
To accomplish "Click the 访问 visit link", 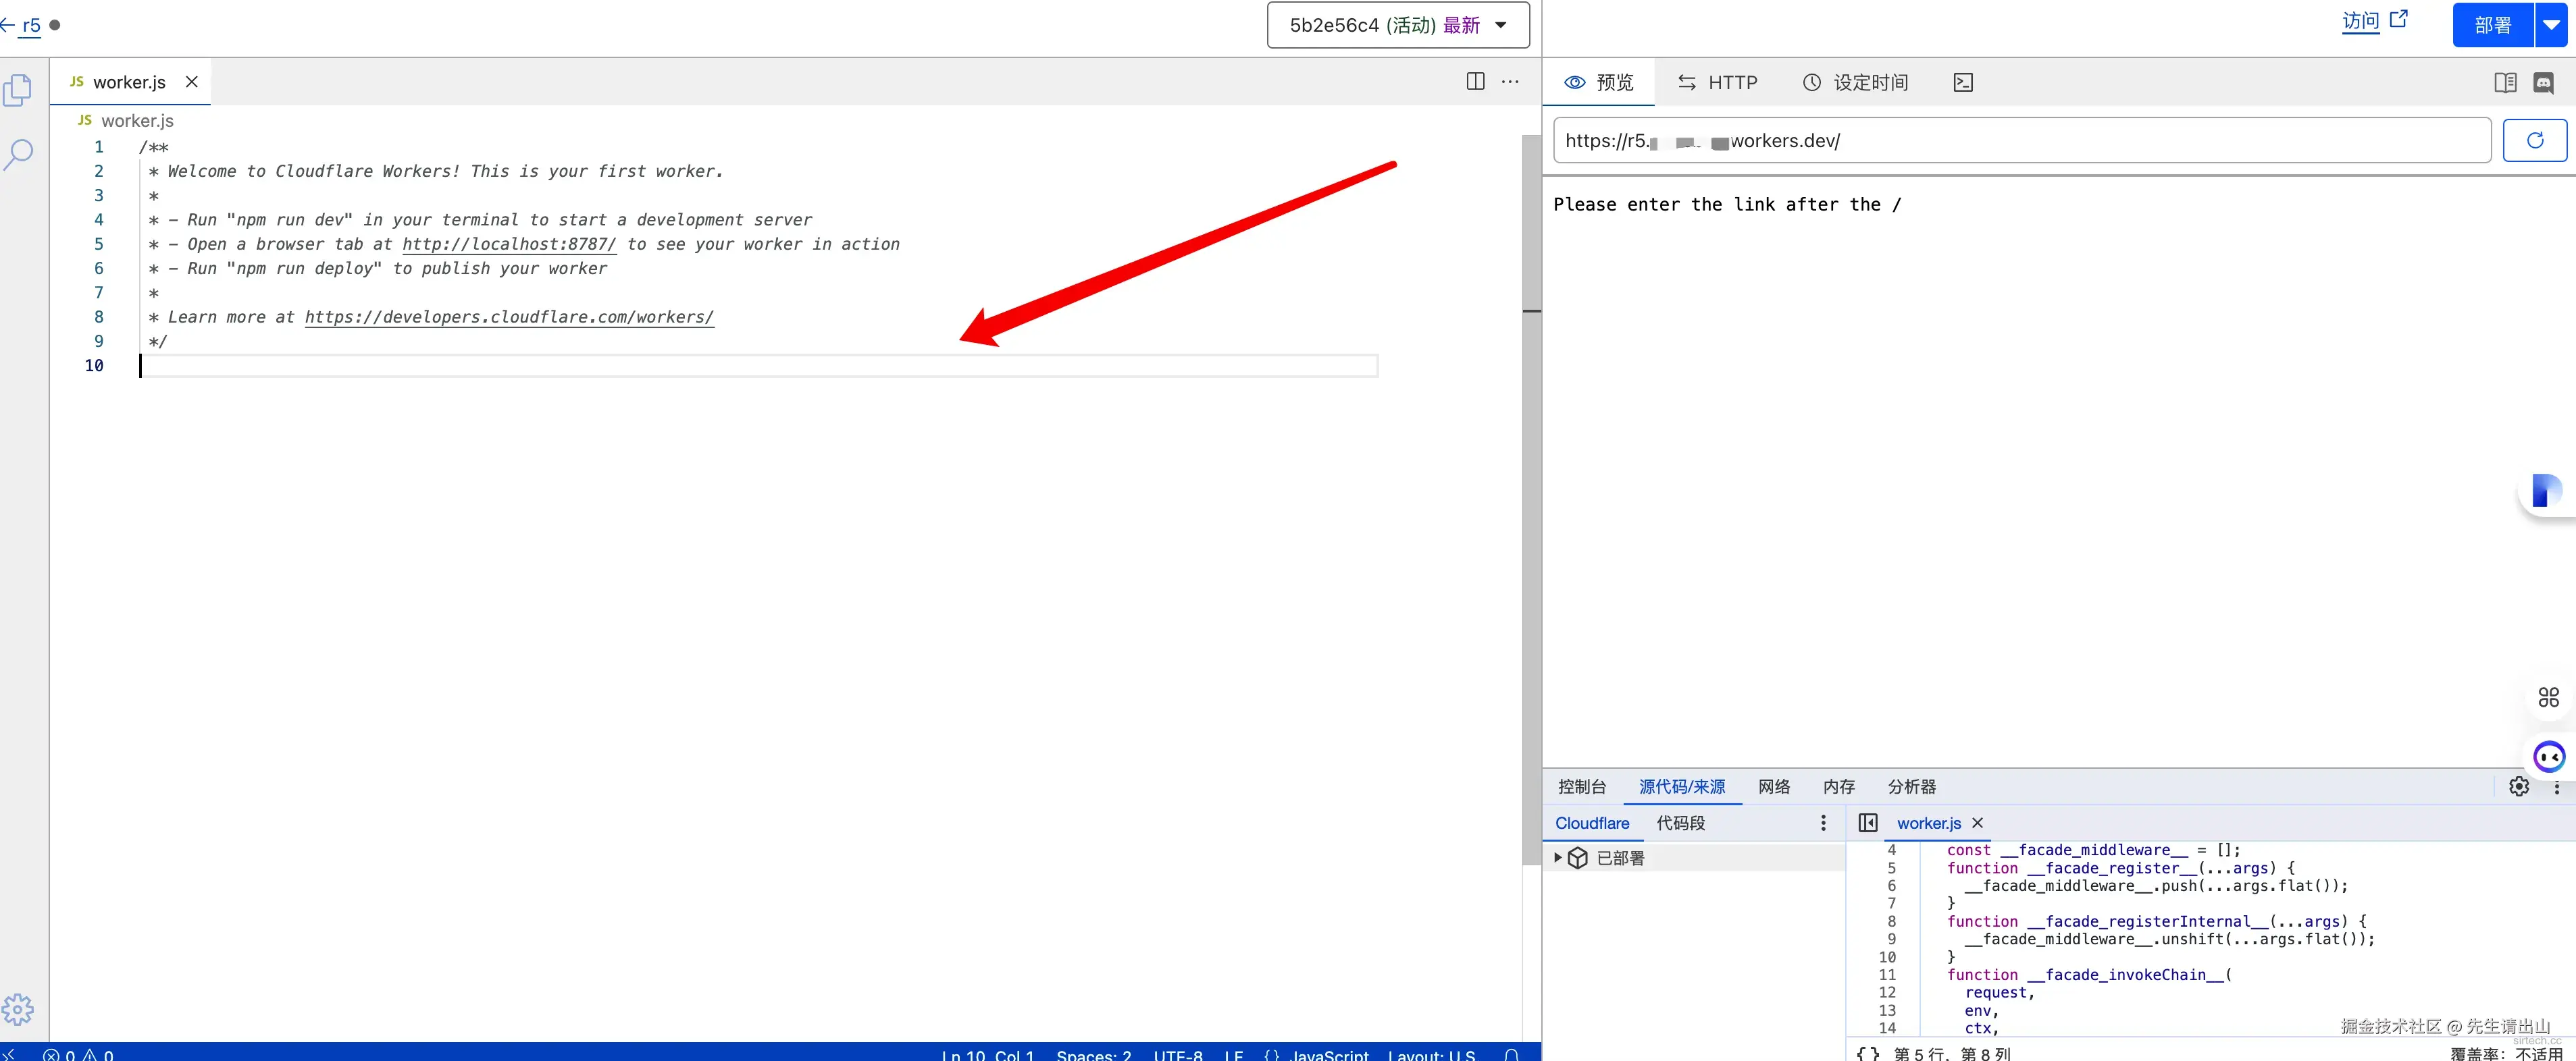I will tap(2360, 21).
